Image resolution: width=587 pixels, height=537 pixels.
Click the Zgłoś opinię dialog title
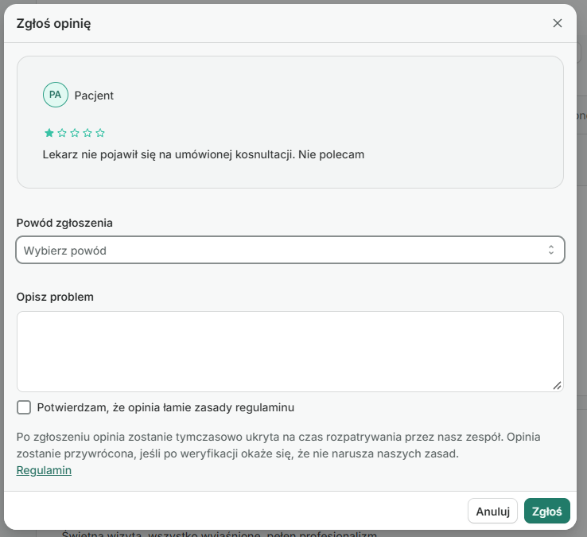click(53, 24)
